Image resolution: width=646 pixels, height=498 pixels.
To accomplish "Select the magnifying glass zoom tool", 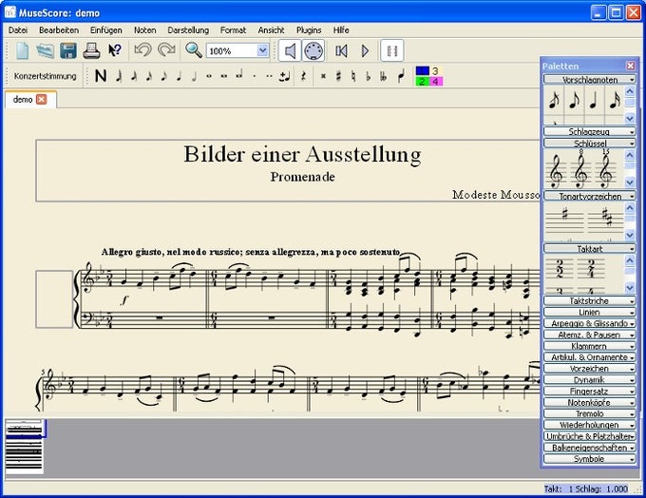I will click(193, 50).
